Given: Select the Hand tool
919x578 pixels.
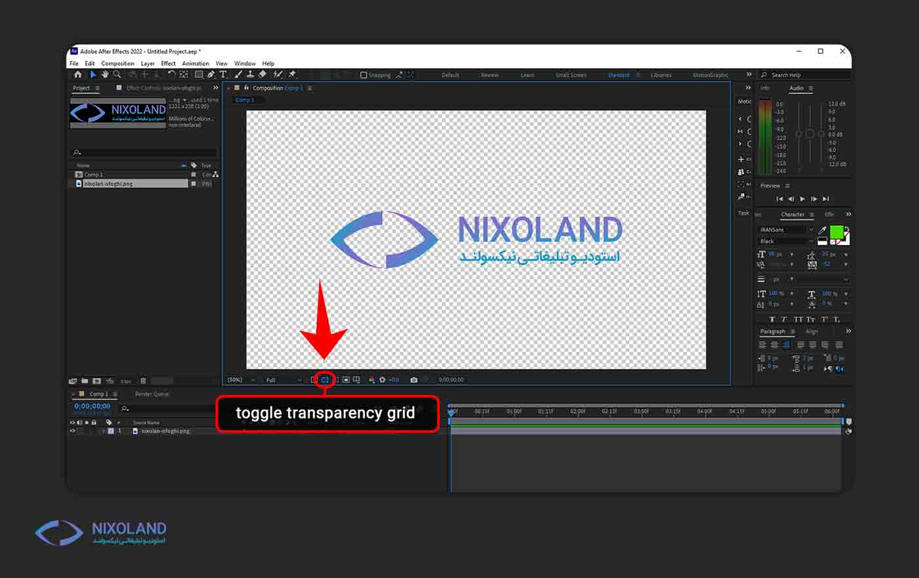Looking at the screenshot, I should point(105,75).
